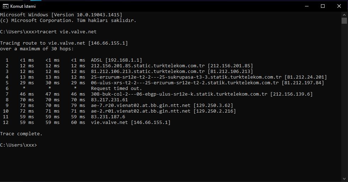Click the 83.231.187.6 address at hop 11
The width and height of the screenshot is (348, 182).
108,117
